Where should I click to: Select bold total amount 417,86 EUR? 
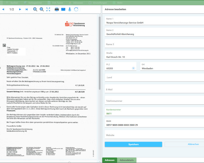click(x=80, y=92)
